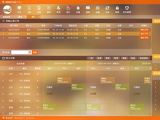Click the 恢复 restore button
The height and width of the screenshot is (120, 160).
pyautogui.click(x=133, y=58)
